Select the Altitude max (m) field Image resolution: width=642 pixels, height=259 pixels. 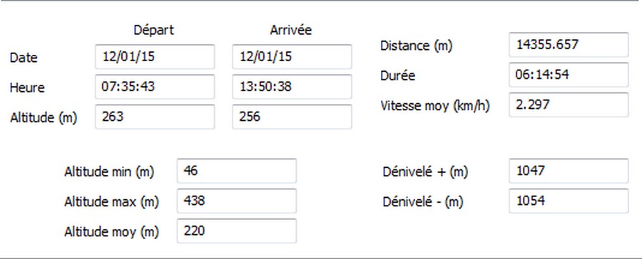(x=237, y=201)
